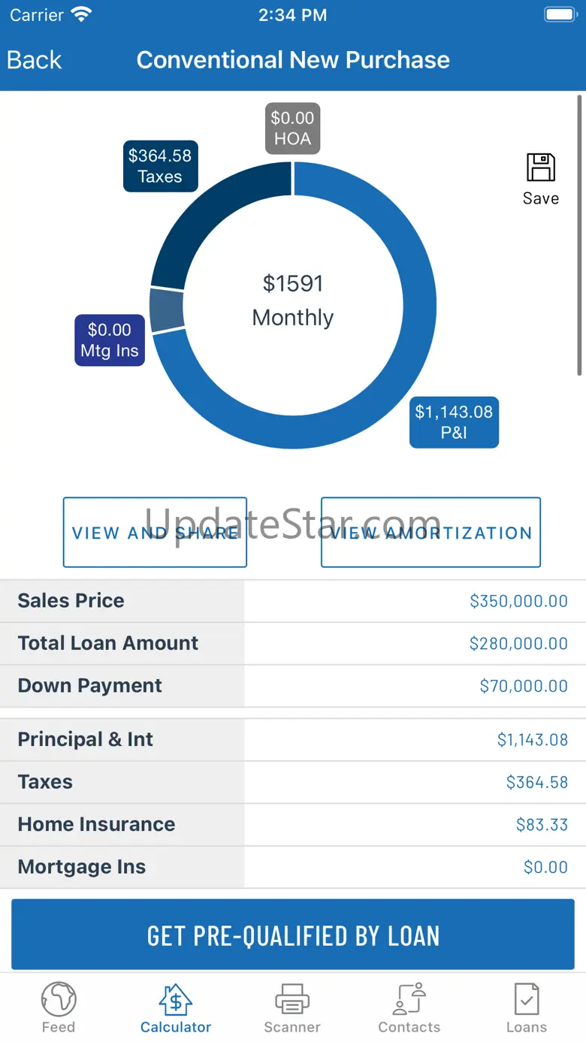Open the Scanner printer icon
Image resolution: width=586 pixels, height=1042 pixels.
point(292,999)
